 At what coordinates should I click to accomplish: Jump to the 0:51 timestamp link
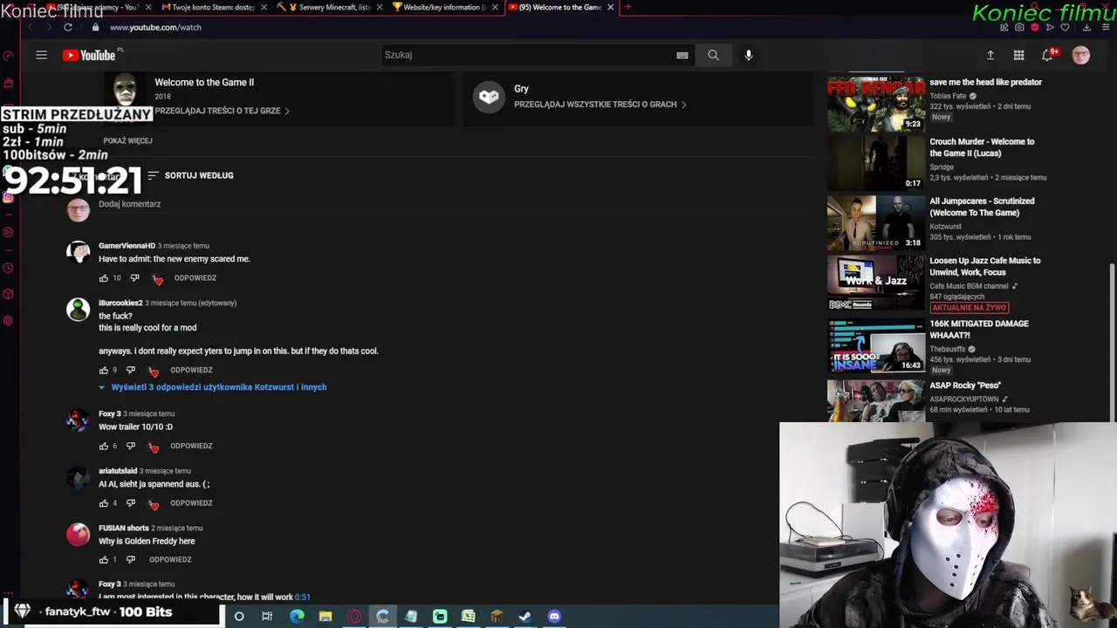303,597
